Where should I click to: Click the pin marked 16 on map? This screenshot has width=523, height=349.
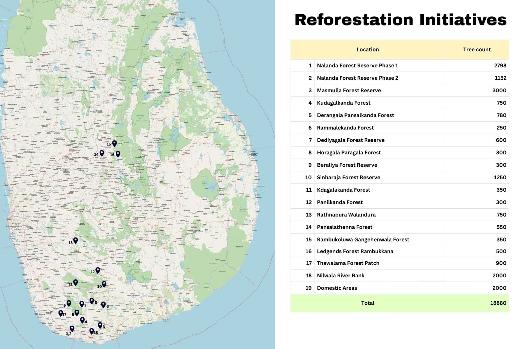coord(118,154)
